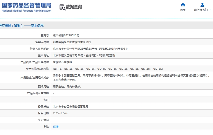Click the 备注 row label
The height and width of the screenshot is (135, 213).
pyautogui.click(x=46, y=100)
